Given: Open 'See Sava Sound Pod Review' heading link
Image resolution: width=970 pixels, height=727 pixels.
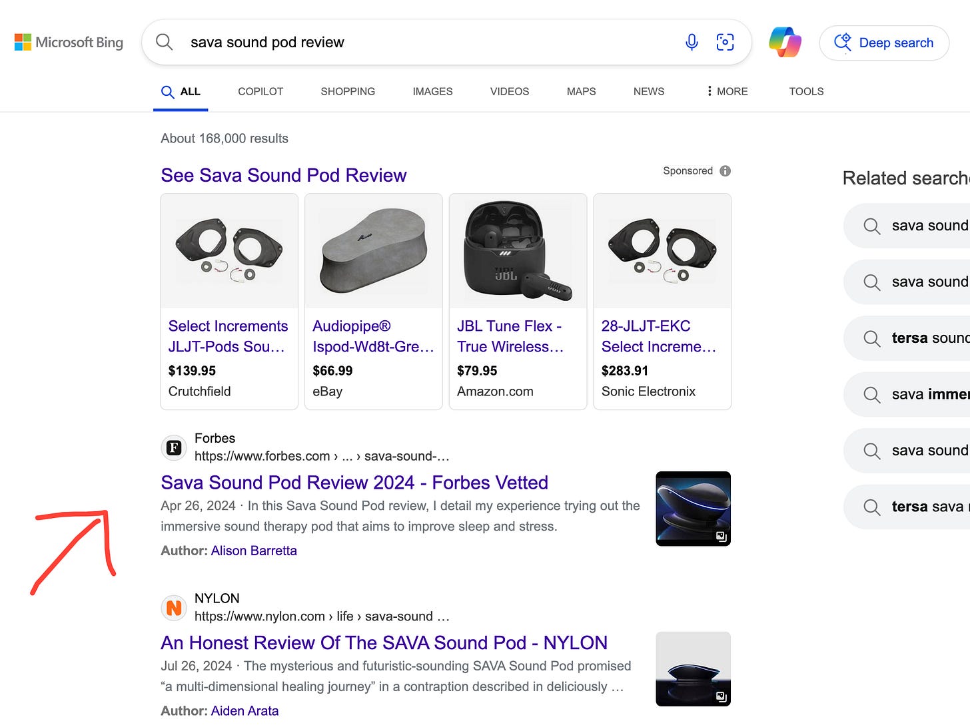Looking at the screenshot, I should (x=284, y=175).
